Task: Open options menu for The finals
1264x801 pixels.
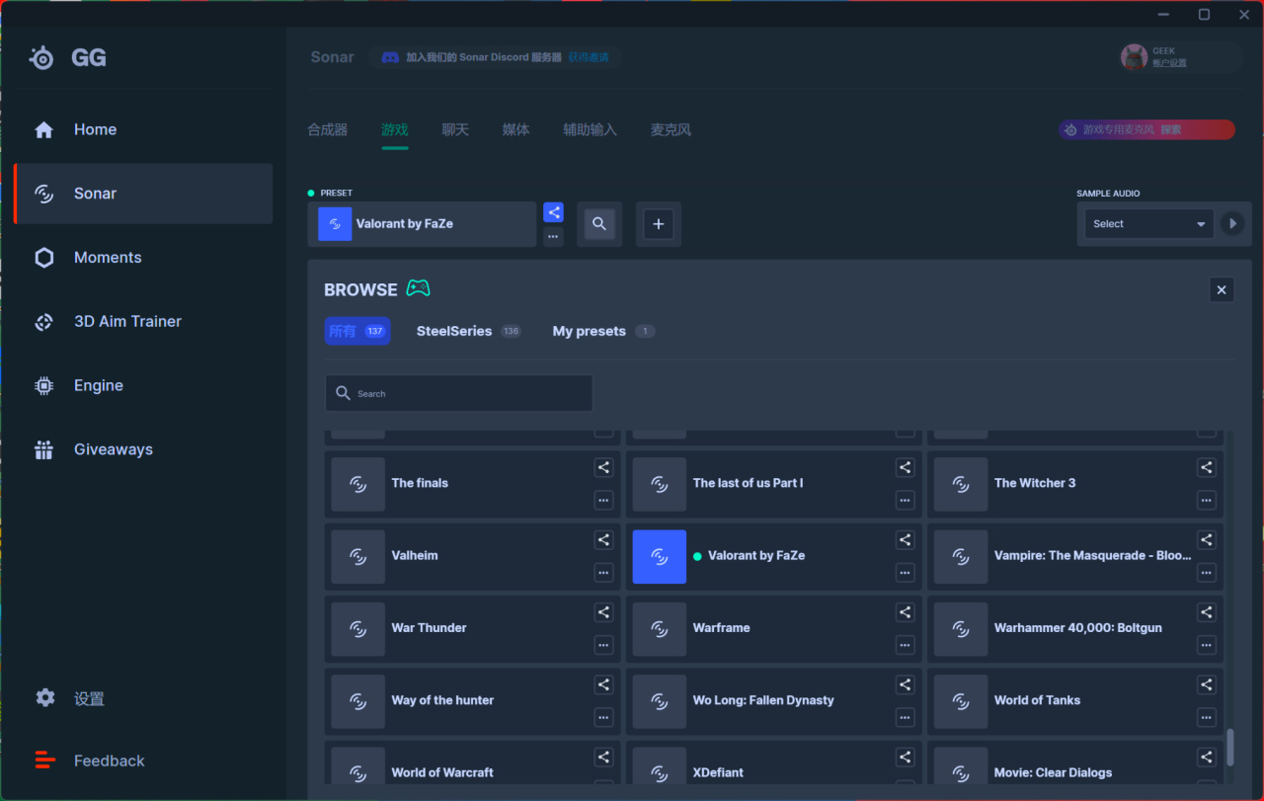Action: [x=603, y=500]
